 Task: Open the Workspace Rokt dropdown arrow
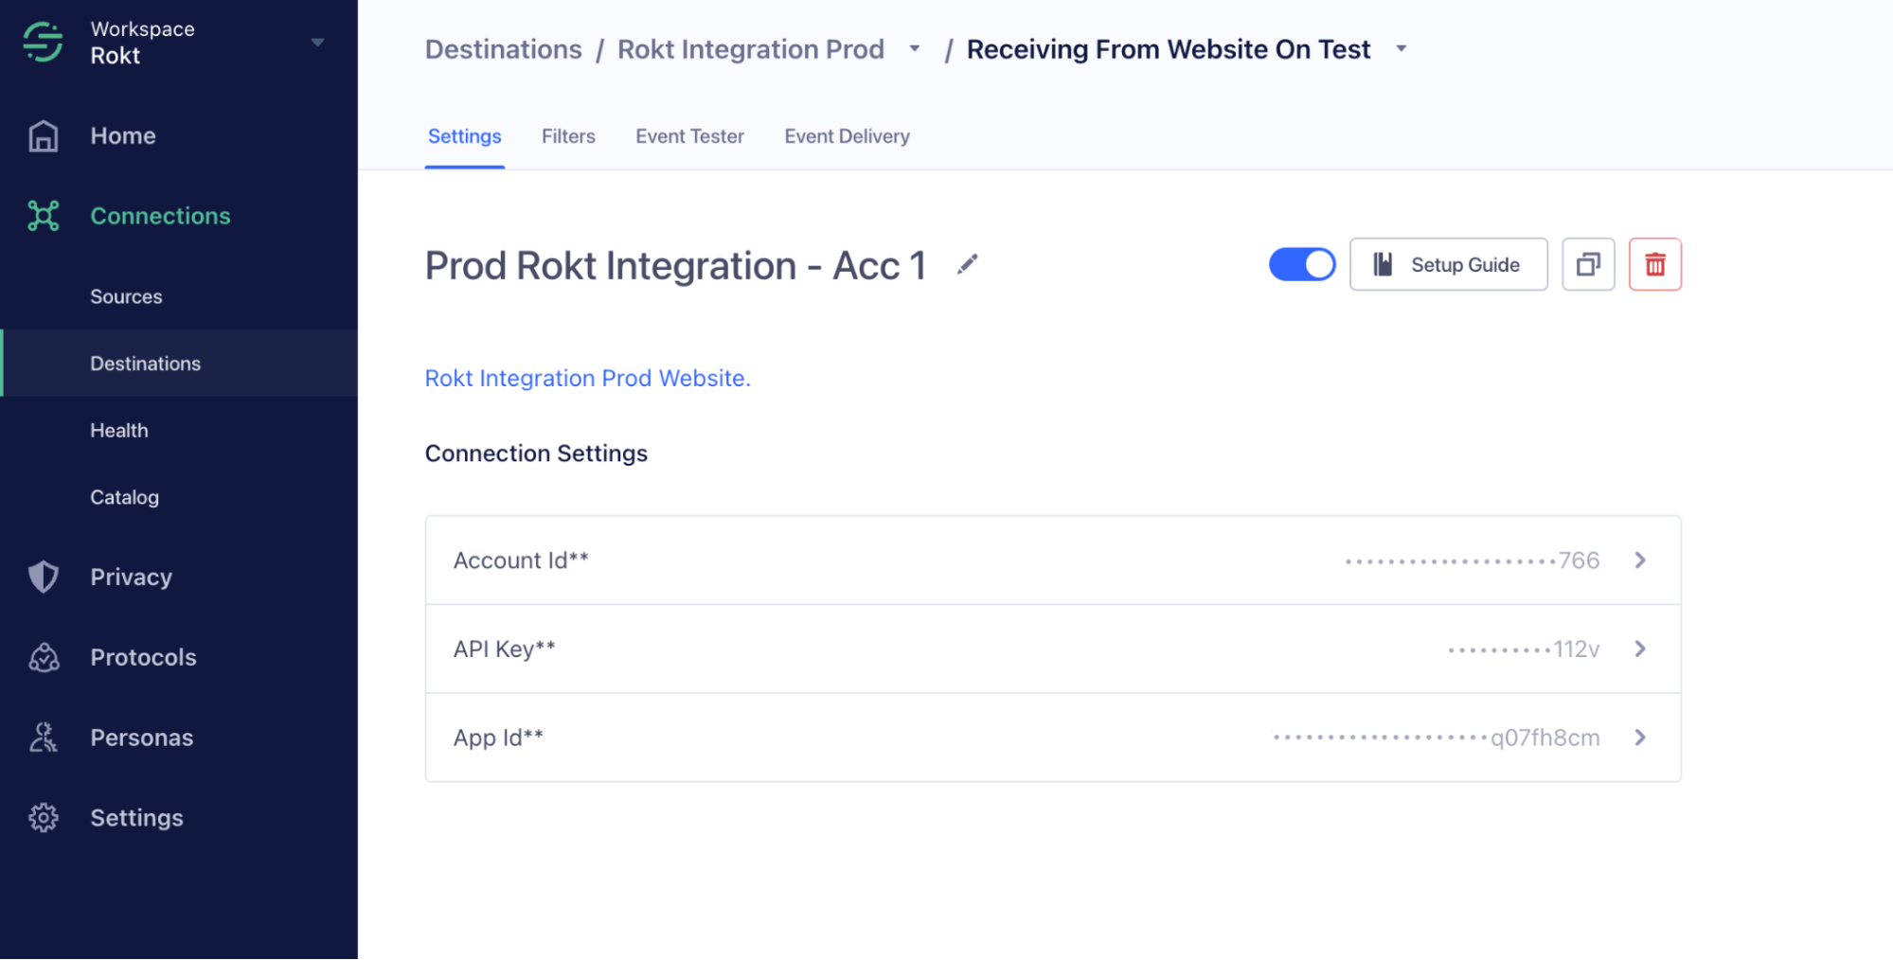pos(318,43)
